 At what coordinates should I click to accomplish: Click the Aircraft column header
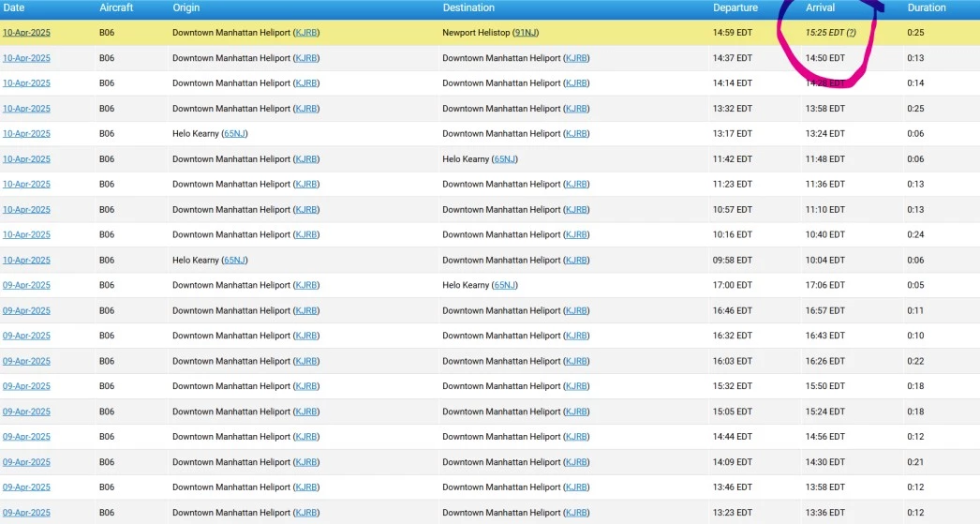(x=116, y=8)
